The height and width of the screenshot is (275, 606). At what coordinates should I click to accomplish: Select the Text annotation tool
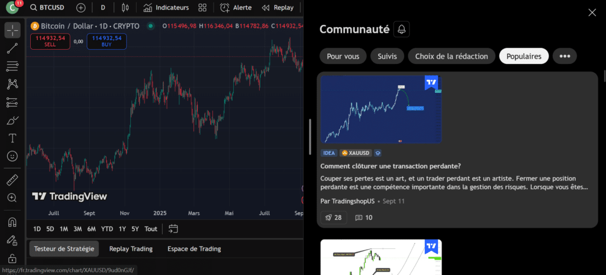[x=12, y=138]
